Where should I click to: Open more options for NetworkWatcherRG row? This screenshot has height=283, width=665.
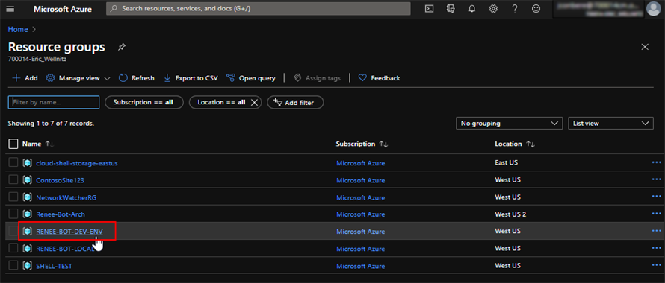[656, 197]
